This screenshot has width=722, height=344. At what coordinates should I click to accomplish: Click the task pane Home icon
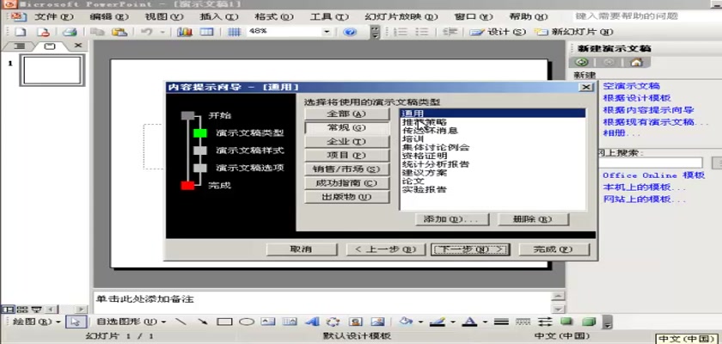pyautogui.click(x=636, y=62)
